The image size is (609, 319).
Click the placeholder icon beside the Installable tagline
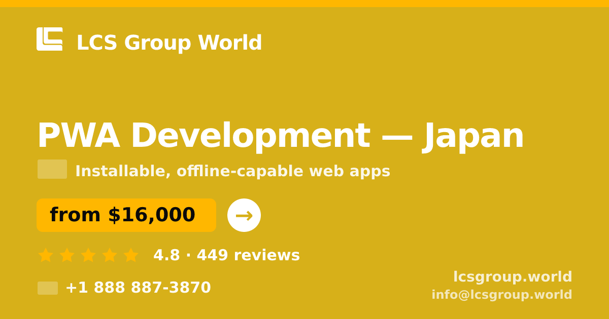[x=52, y=169]
